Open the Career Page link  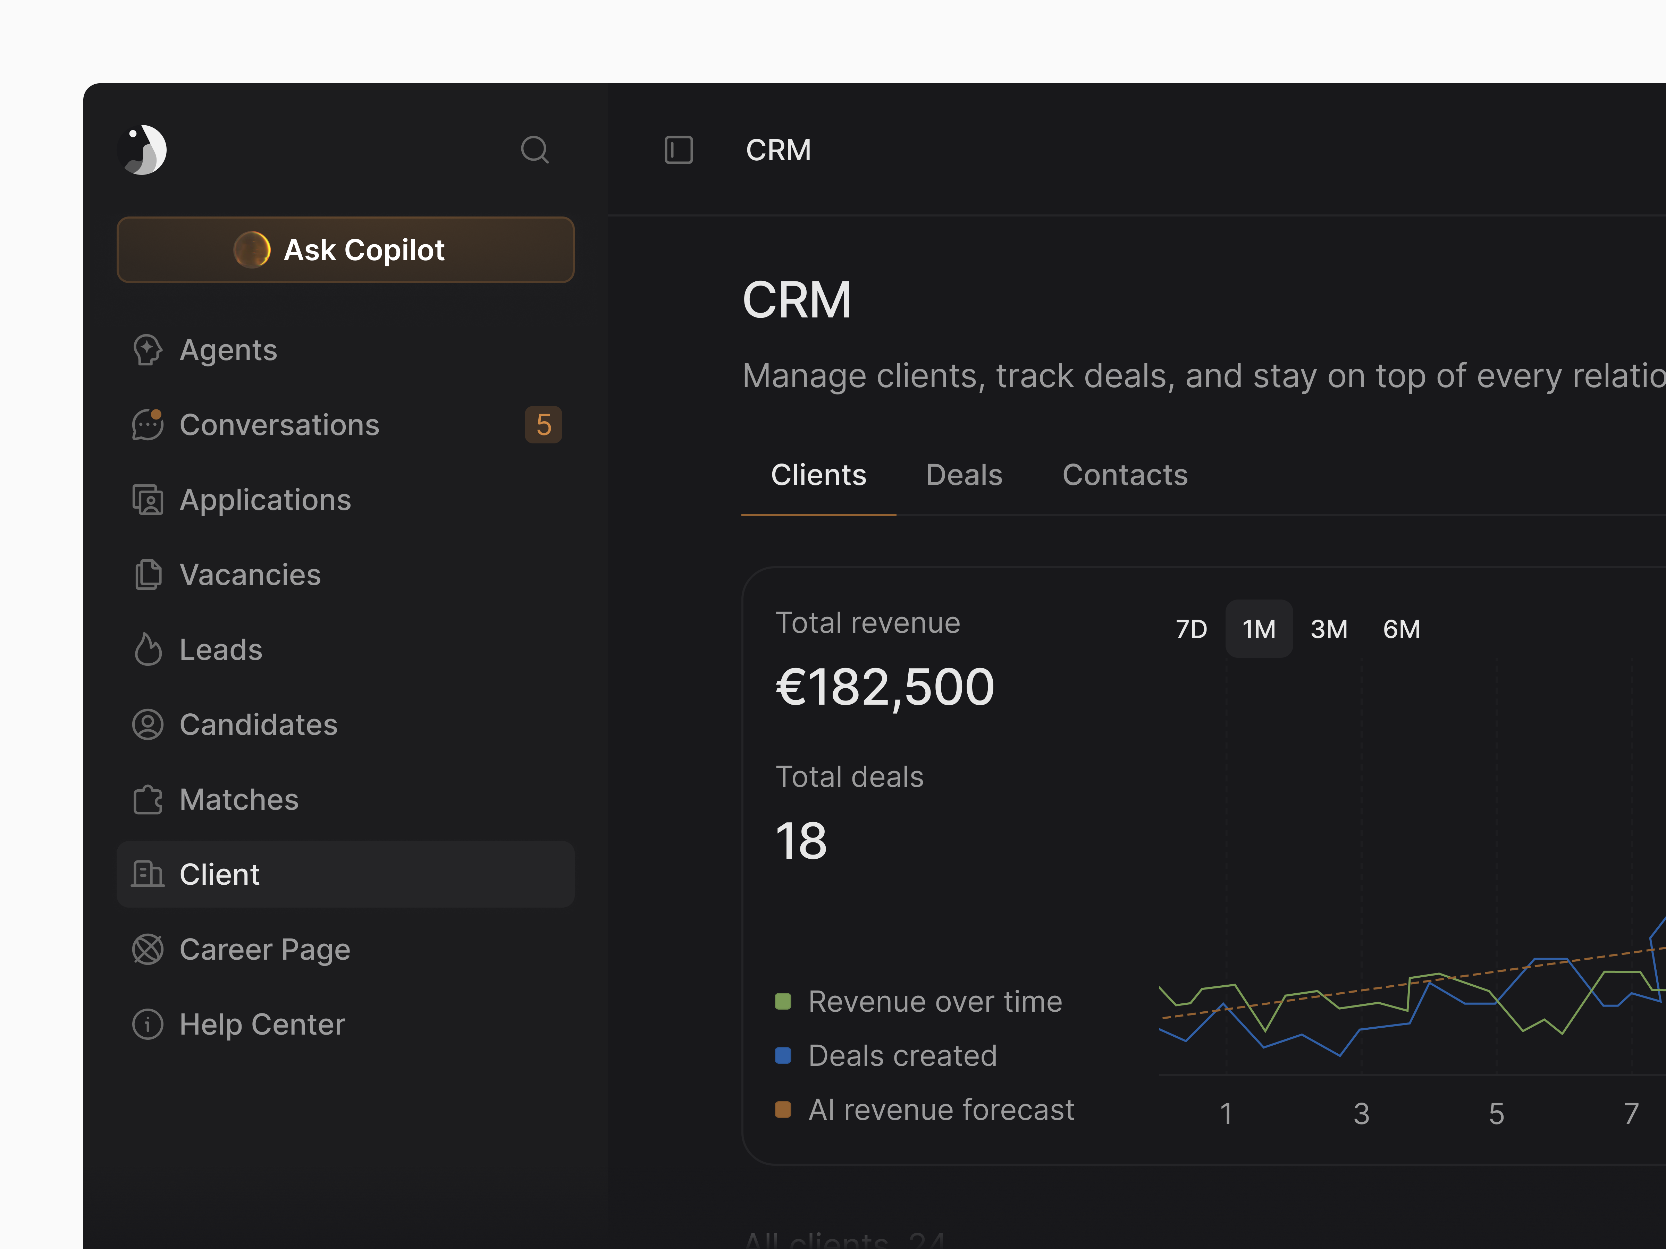tap(346, 949)
